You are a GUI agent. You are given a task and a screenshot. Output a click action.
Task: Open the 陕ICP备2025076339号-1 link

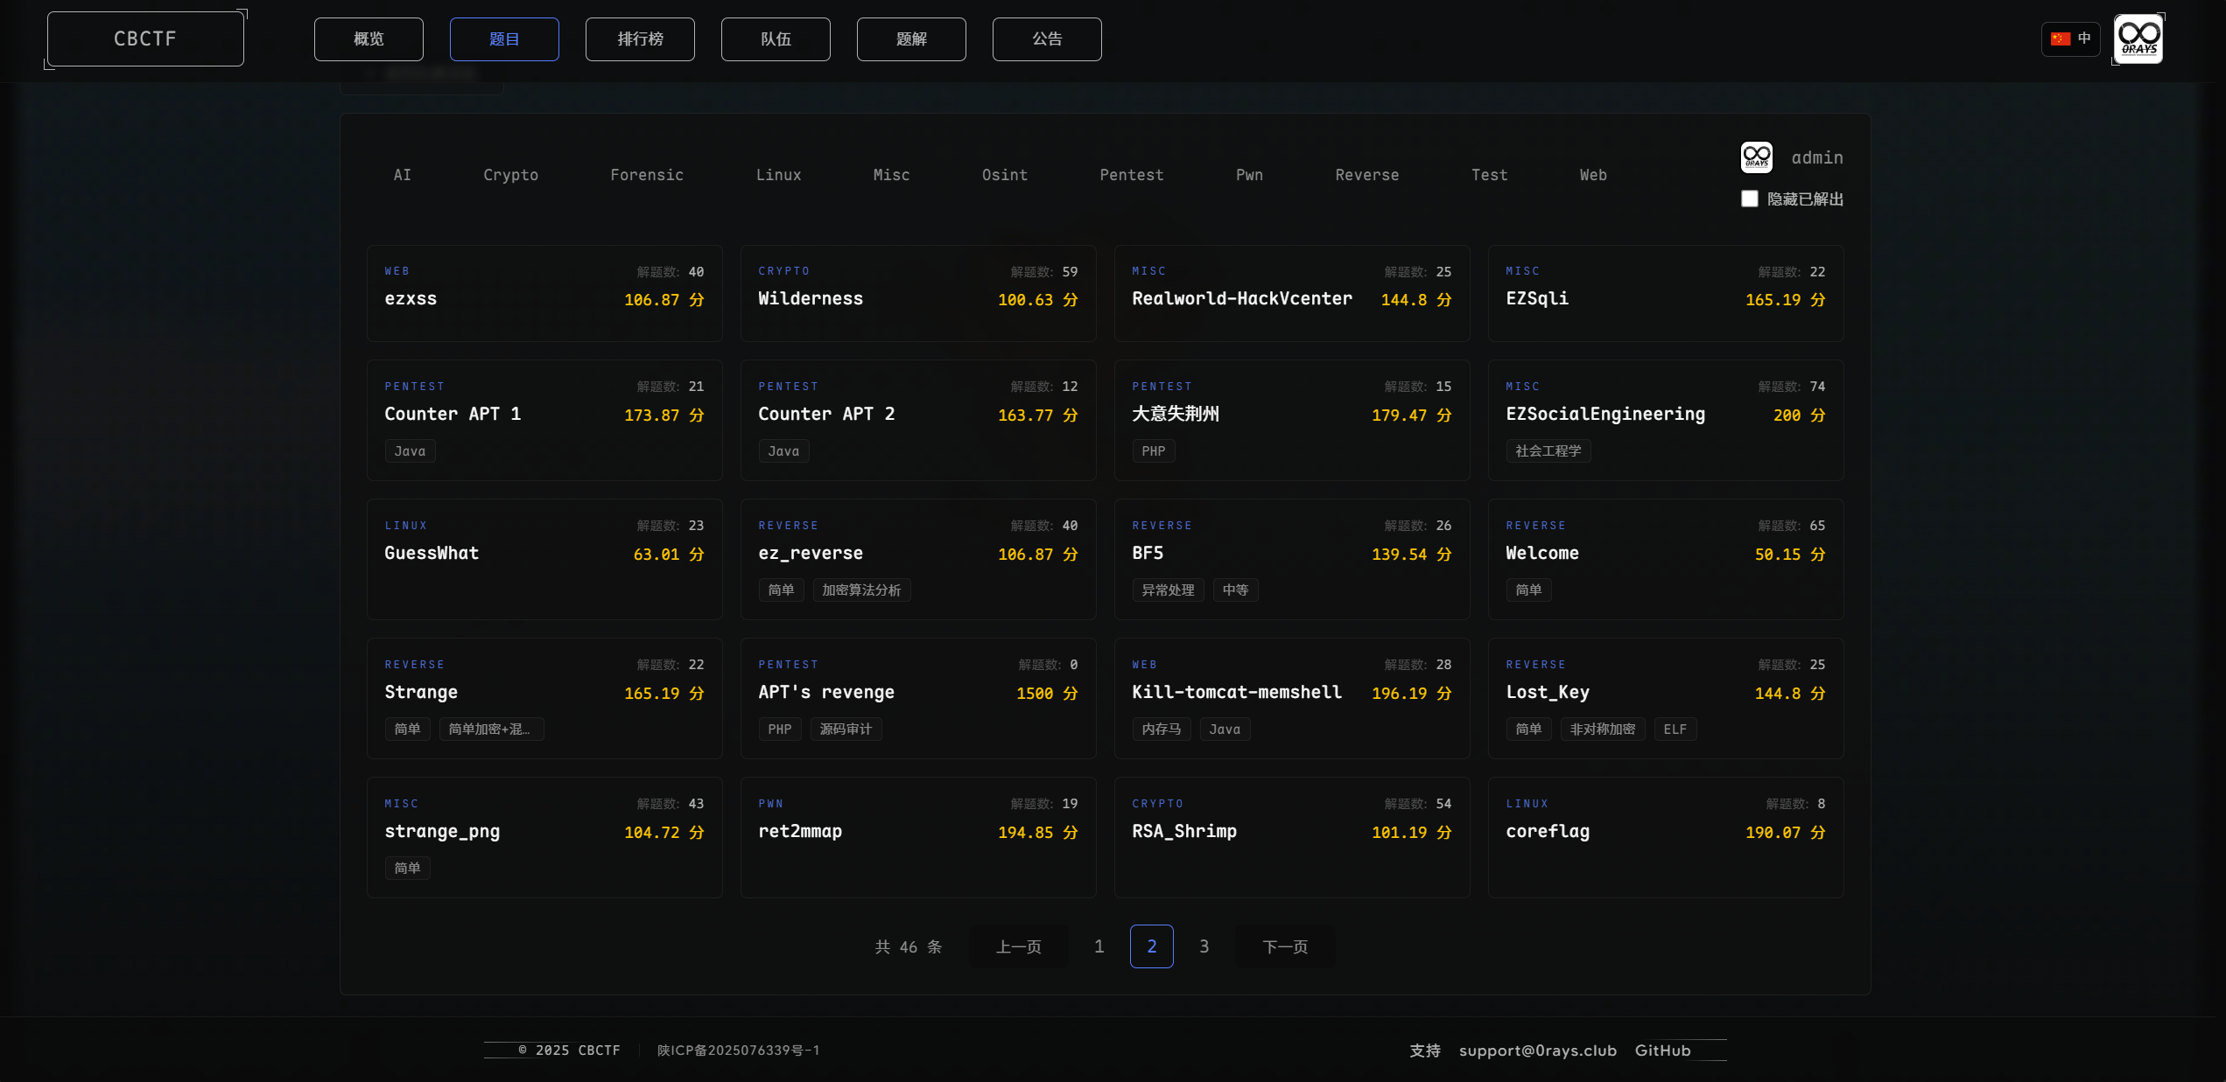[x=739, y=1051]
